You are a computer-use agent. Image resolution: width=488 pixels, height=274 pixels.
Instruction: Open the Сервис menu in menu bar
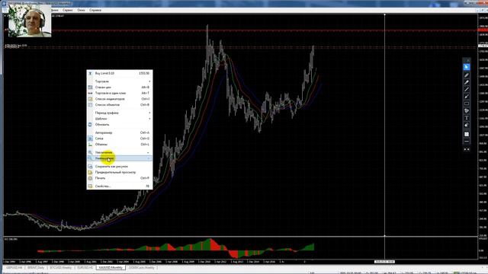tap(68, 10)
